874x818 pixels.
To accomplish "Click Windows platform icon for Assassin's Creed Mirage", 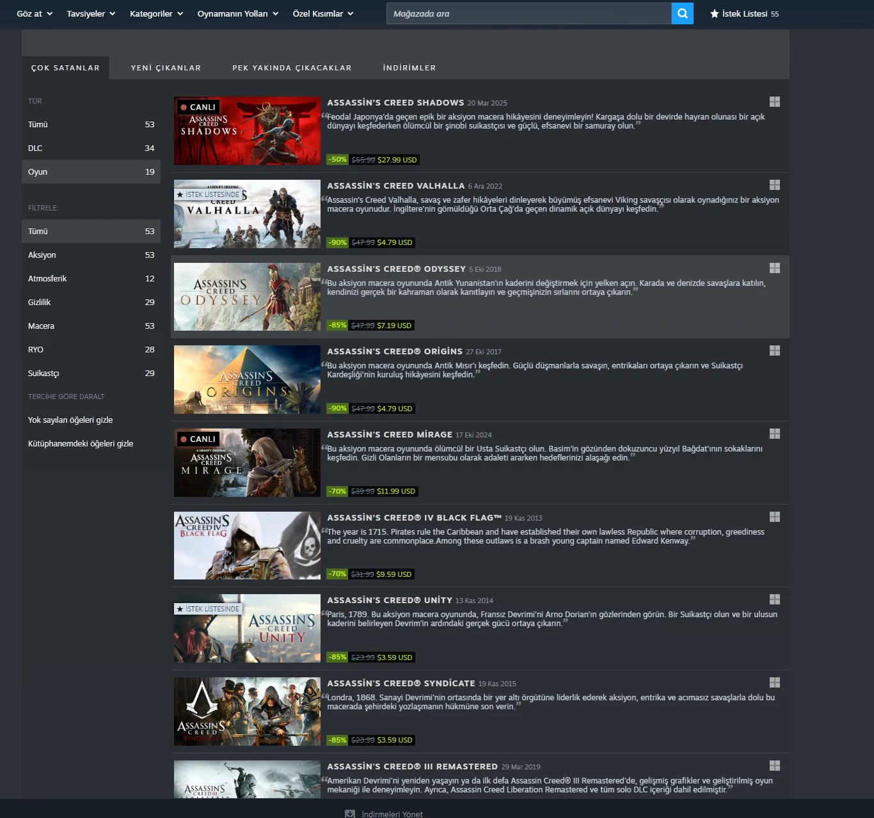I will click(x=775, y=434).
